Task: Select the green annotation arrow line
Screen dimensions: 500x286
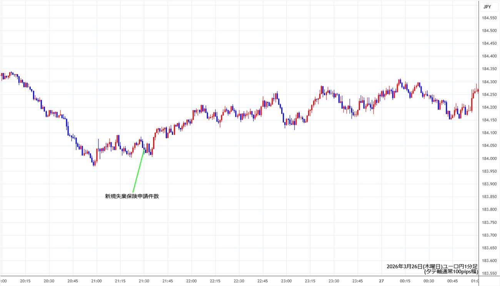Action: [x=138, y=171]
